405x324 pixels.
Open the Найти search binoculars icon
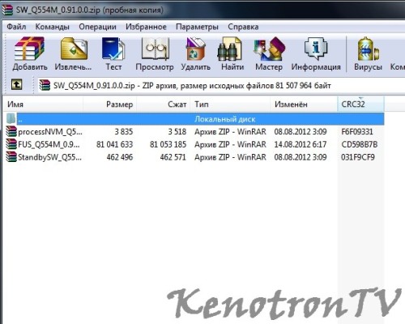point(232,53)
